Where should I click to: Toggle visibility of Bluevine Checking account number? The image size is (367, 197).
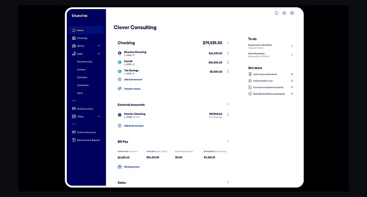click(134, 55)
